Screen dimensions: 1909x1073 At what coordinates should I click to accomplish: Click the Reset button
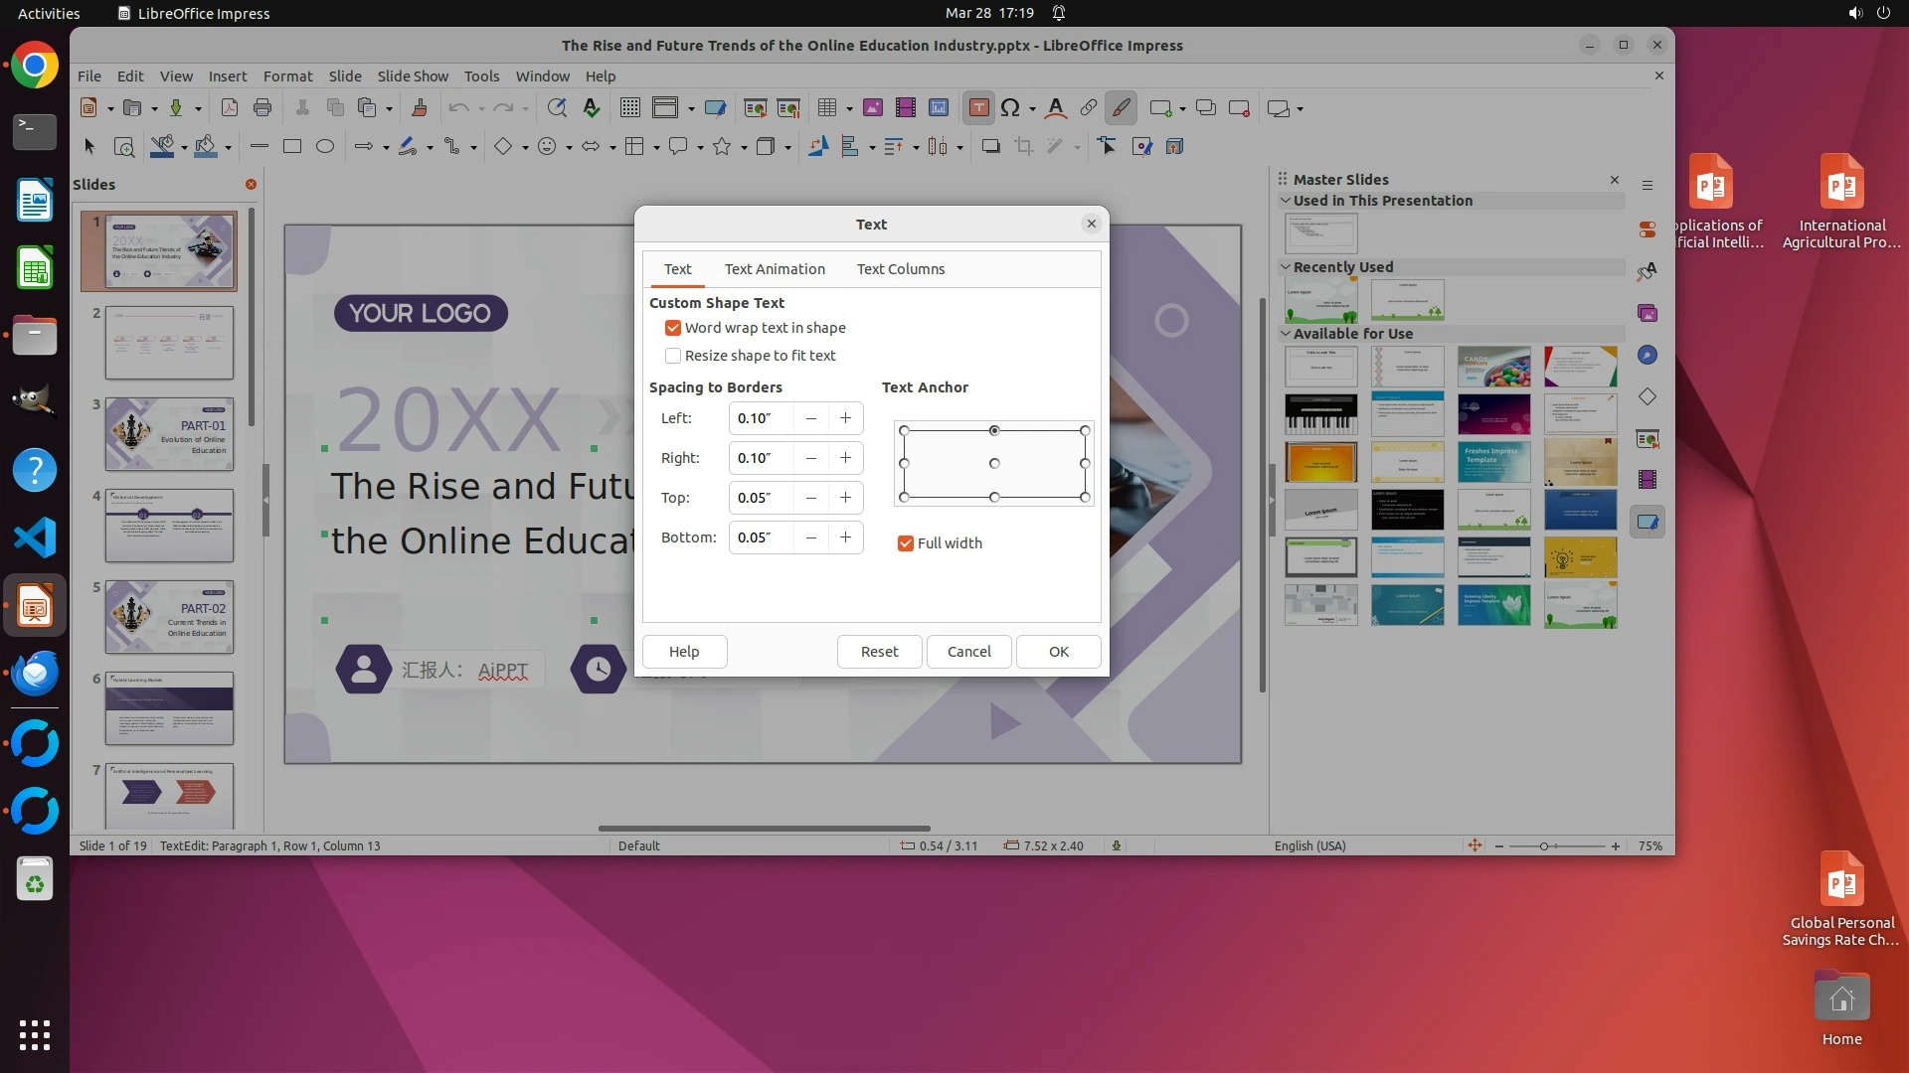(x=879, y=652)
